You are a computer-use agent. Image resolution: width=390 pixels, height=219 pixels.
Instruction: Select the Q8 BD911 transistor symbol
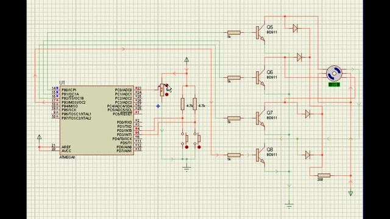[x=260, y=155]
